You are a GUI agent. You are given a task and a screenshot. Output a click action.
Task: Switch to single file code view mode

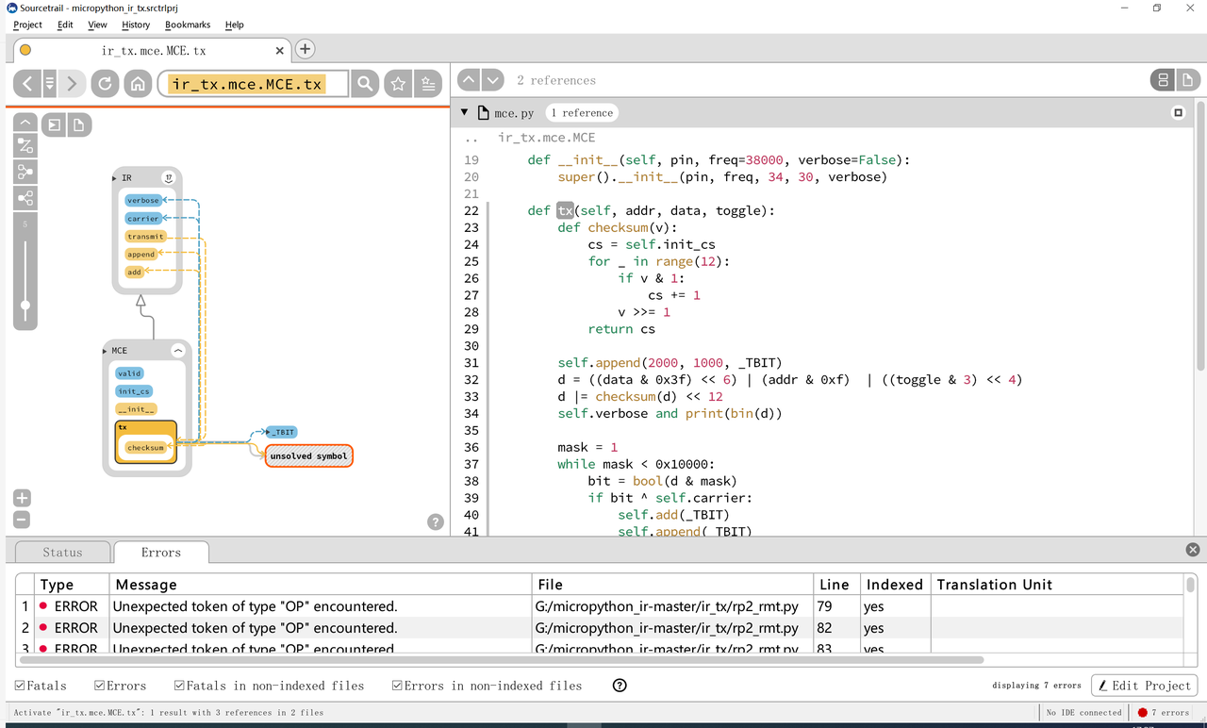1186,80
